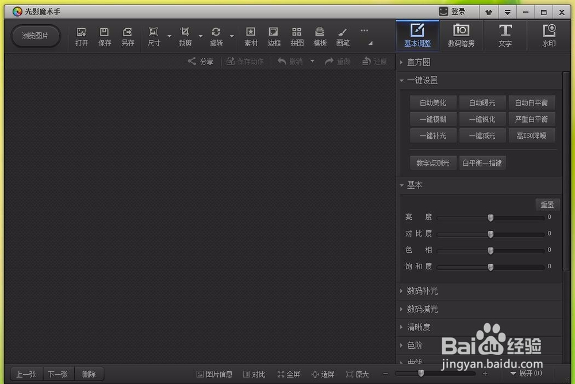The width and height of the screenshot is (575, 384).
Task: Select the 尺寸 resize tool
Action: coord(154,37)
